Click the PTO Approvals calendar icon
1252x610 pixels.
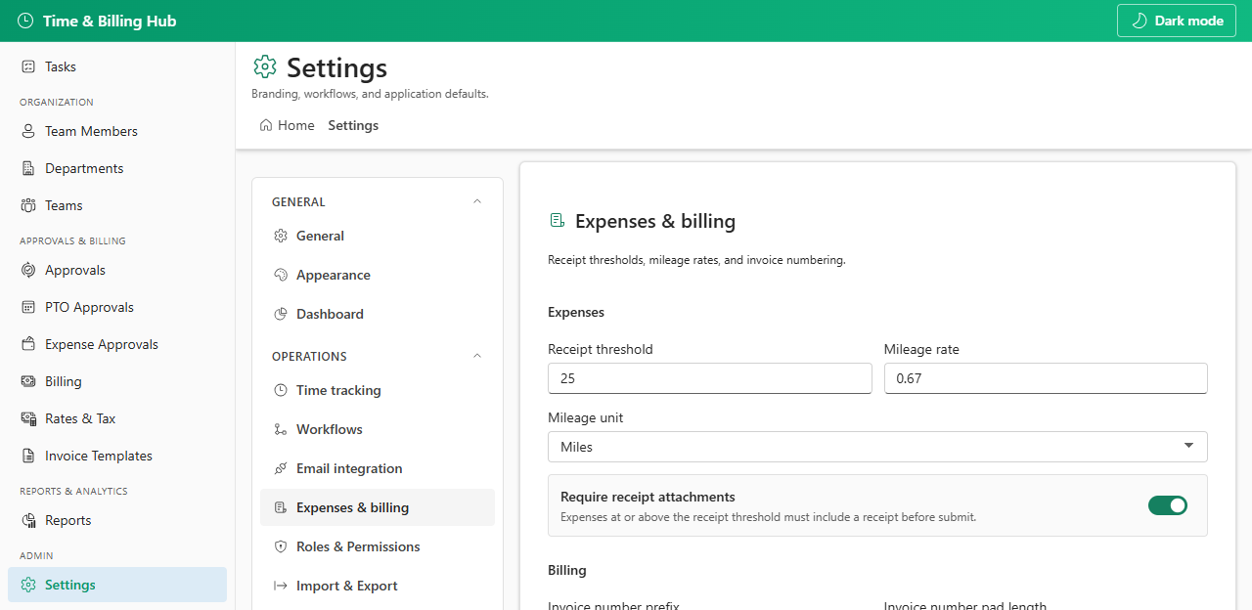(x=28, y=307)
